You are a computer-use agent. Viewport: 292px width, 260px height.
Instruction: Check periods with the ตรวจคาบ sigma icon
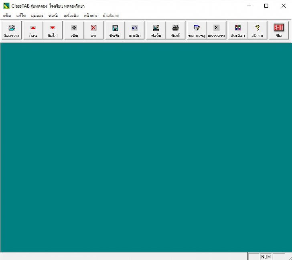[x=216, y=30]
